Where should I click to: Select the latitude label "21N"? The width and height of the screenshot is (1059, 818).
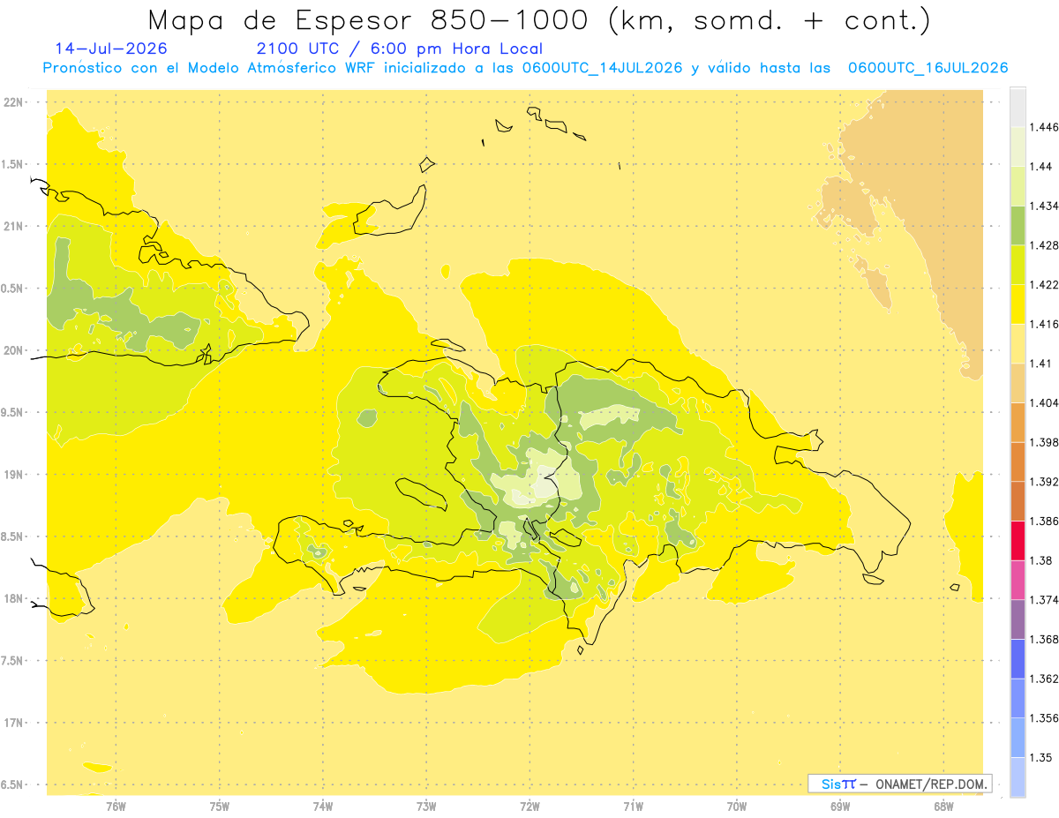pos(14,227)
